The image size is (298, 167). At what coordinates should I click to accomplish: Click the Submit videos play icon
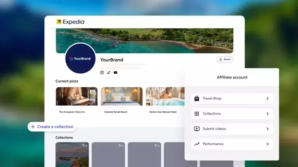click(197, 129)
